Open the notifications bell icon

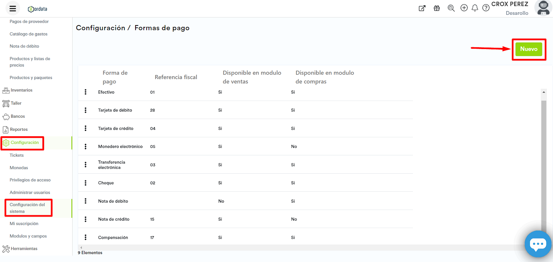[475, 8]
